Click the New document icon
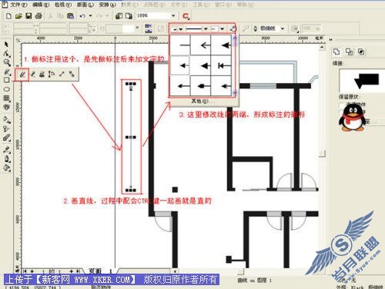This screenshot has width=385, height=289. (9, 16)
